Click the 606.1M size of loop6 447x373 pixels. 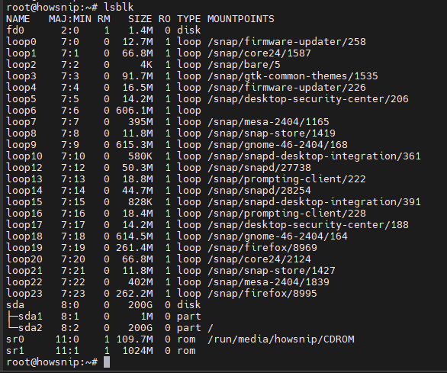click(134, 111)
